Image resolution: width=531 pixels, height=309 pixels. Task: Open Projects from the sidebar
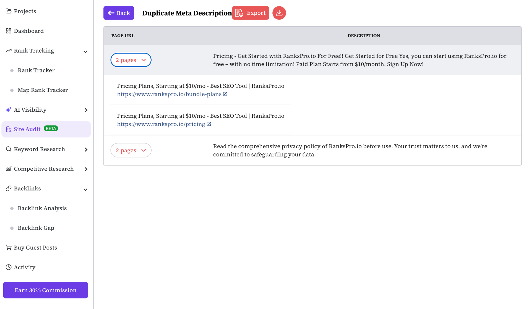(x=25, y=11)
